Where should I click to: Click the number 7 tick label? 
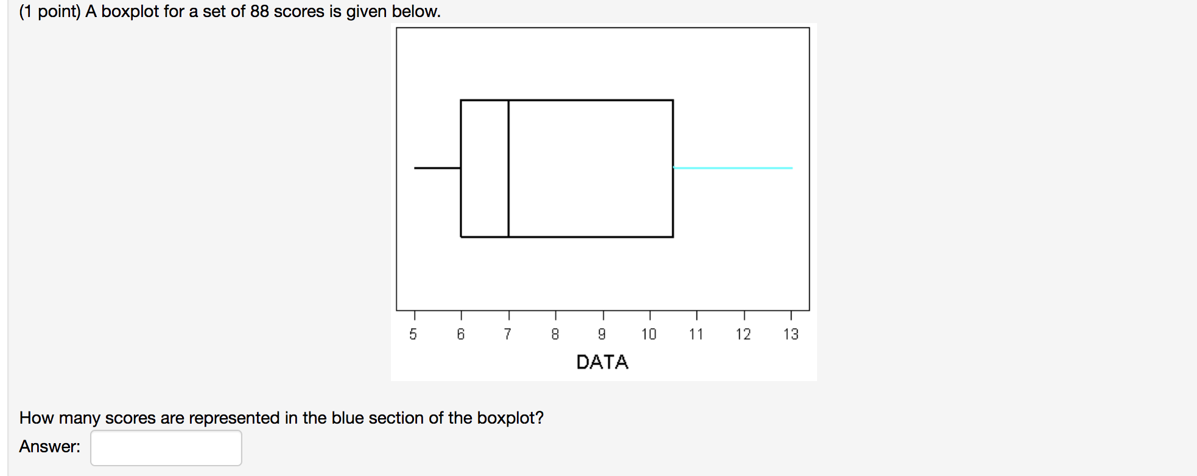509,334
